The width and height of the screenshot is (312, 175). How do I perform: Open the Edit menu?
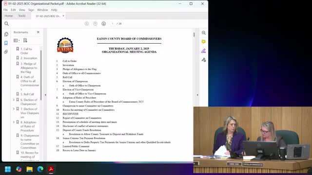tap(13, 10)
